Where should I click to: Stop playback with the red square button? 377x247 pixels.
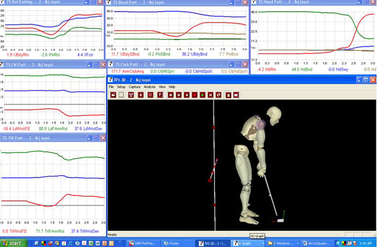click(195, 95)
